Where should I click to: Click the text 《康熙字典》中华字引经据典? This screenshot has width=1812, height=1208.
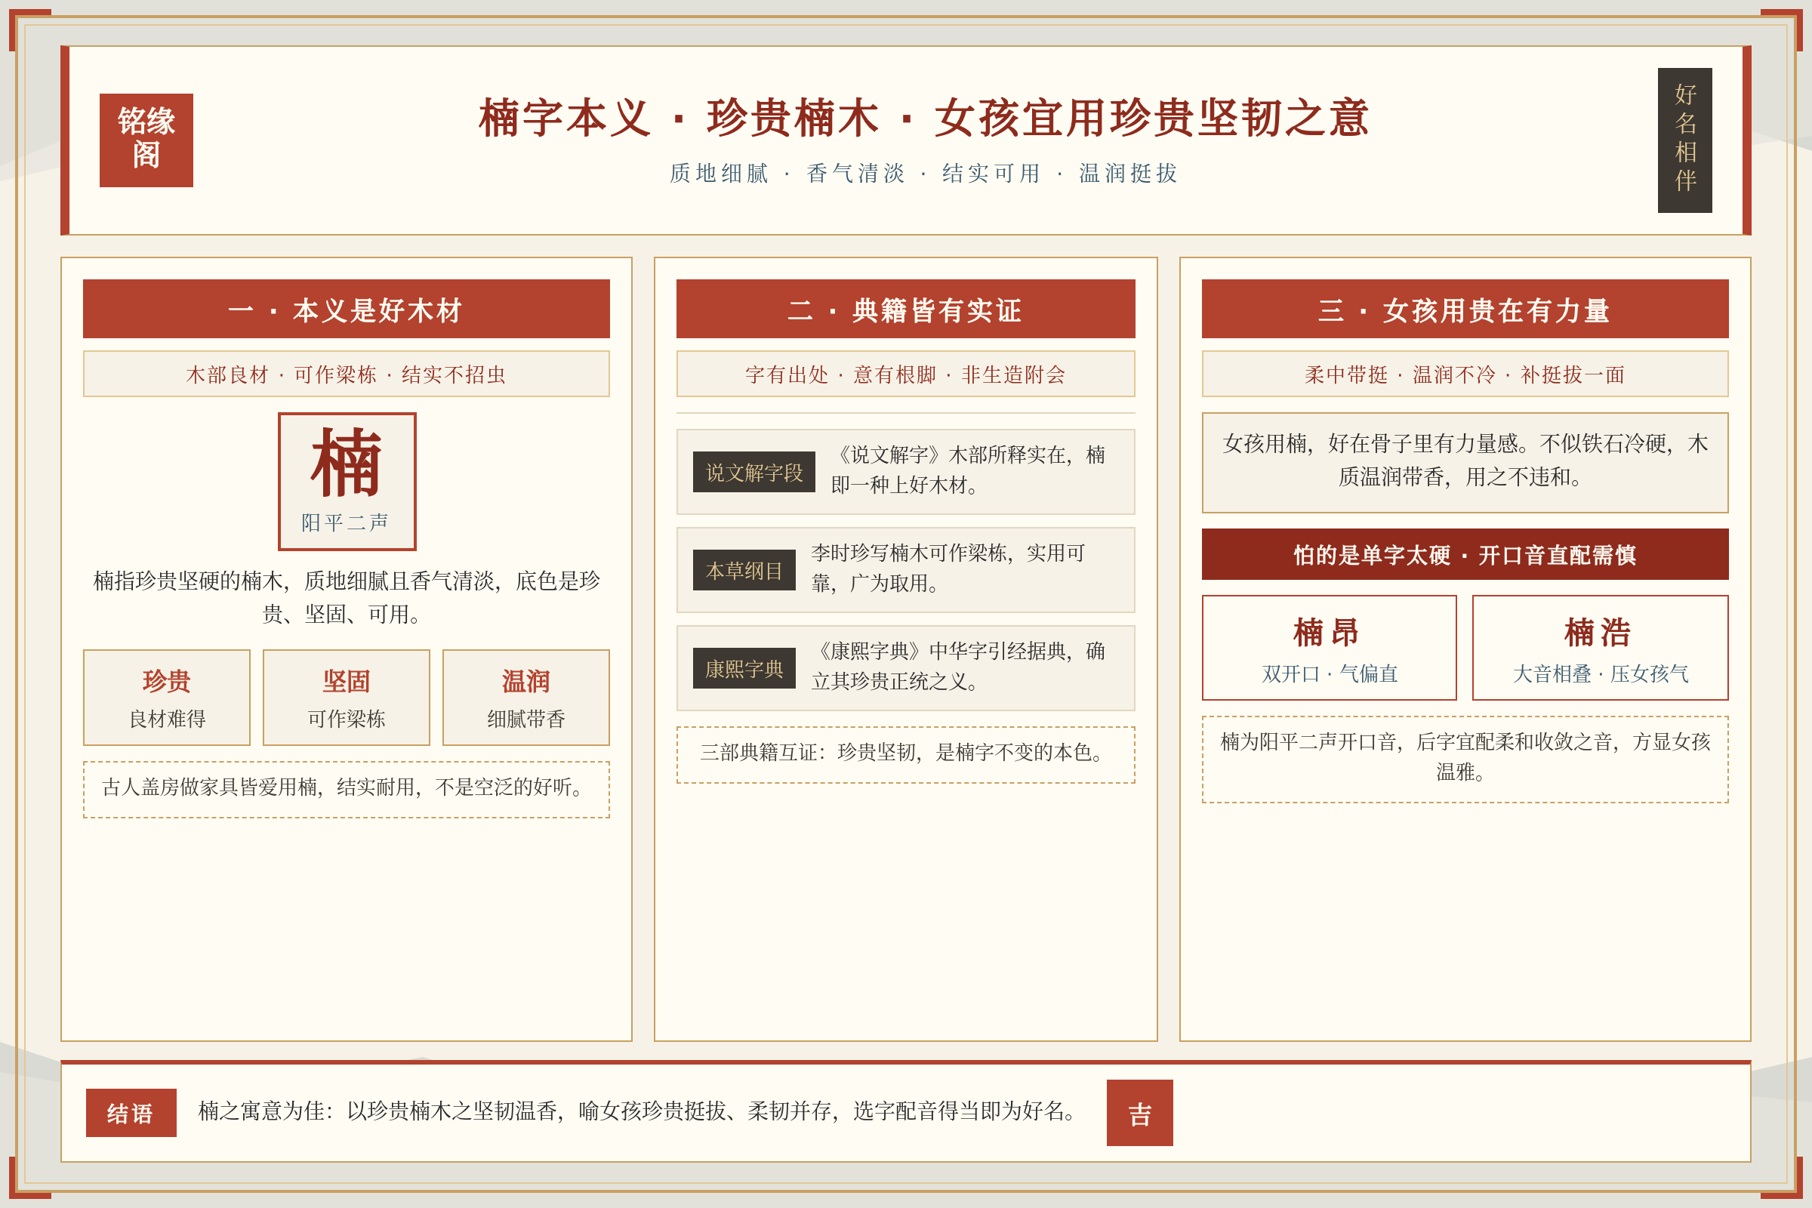(x=958, y=667)
